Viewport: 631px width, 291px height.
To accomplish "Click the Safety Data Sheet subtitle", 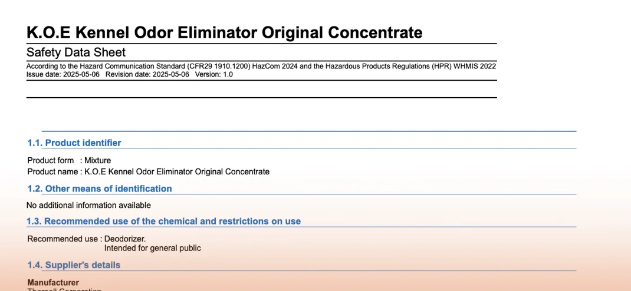I will [x=76, y=52].
